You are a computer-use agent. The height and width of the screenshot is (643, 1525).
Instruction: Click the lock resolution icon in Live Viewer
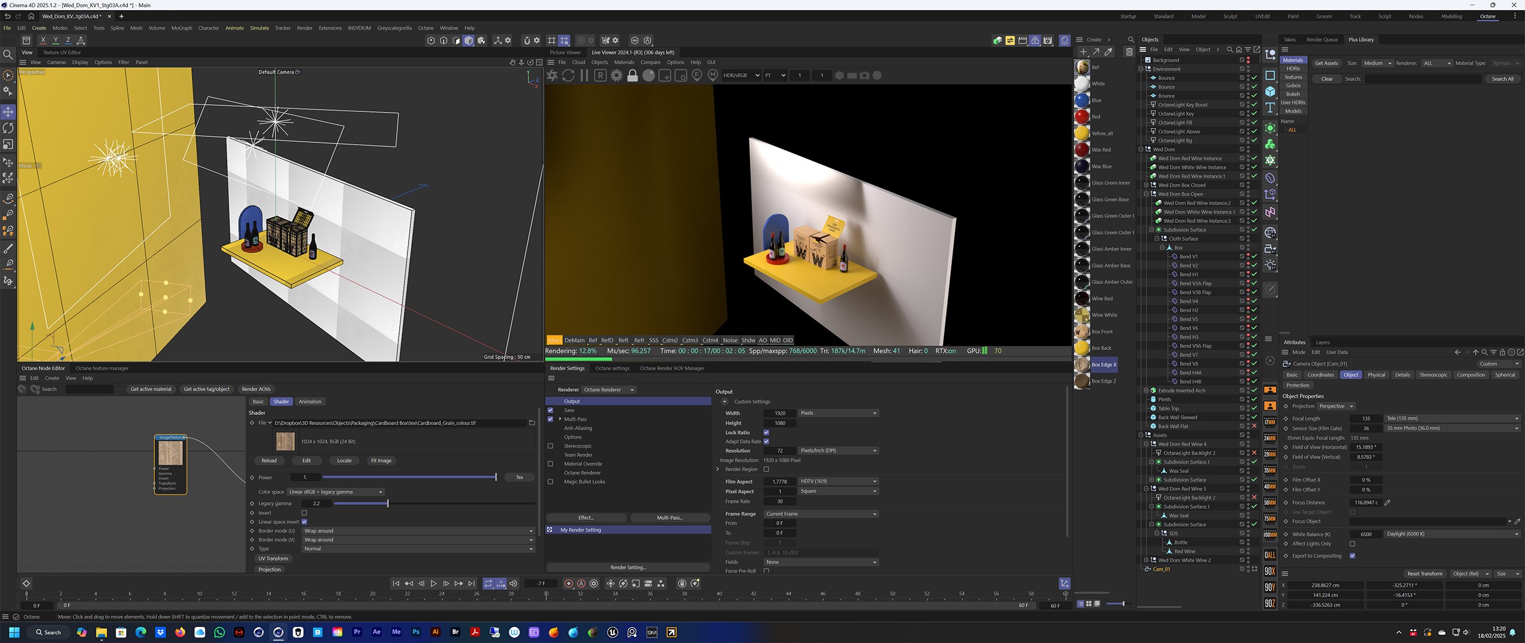click(x=633, y=76)
